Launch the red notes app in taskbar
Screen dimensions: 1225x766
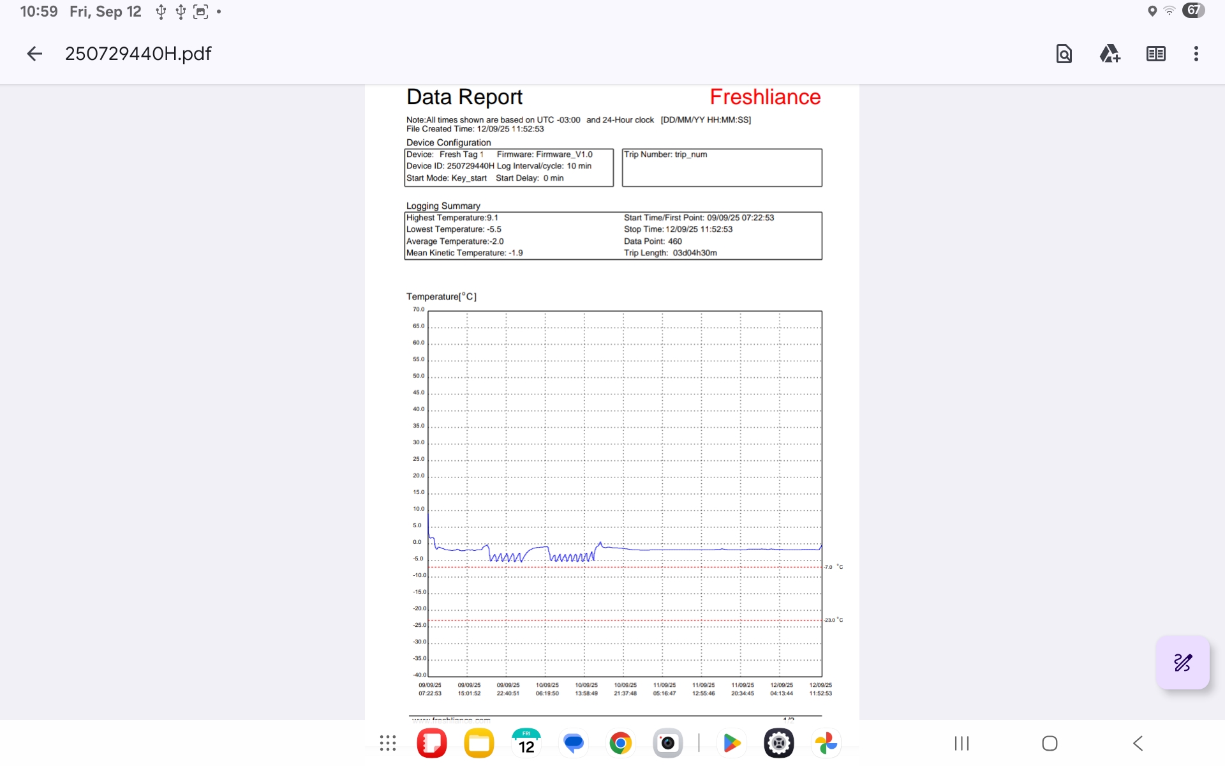[x=432, y=743]
